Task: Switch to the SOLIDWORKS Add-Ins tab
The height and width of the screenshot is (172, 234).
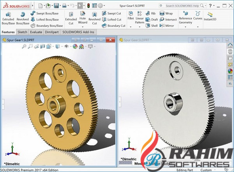Action: (78, 32)
